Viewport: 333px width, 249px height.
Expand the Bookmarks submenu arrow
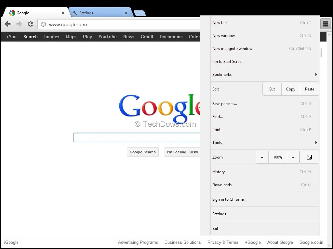click(x=316, y=74)
